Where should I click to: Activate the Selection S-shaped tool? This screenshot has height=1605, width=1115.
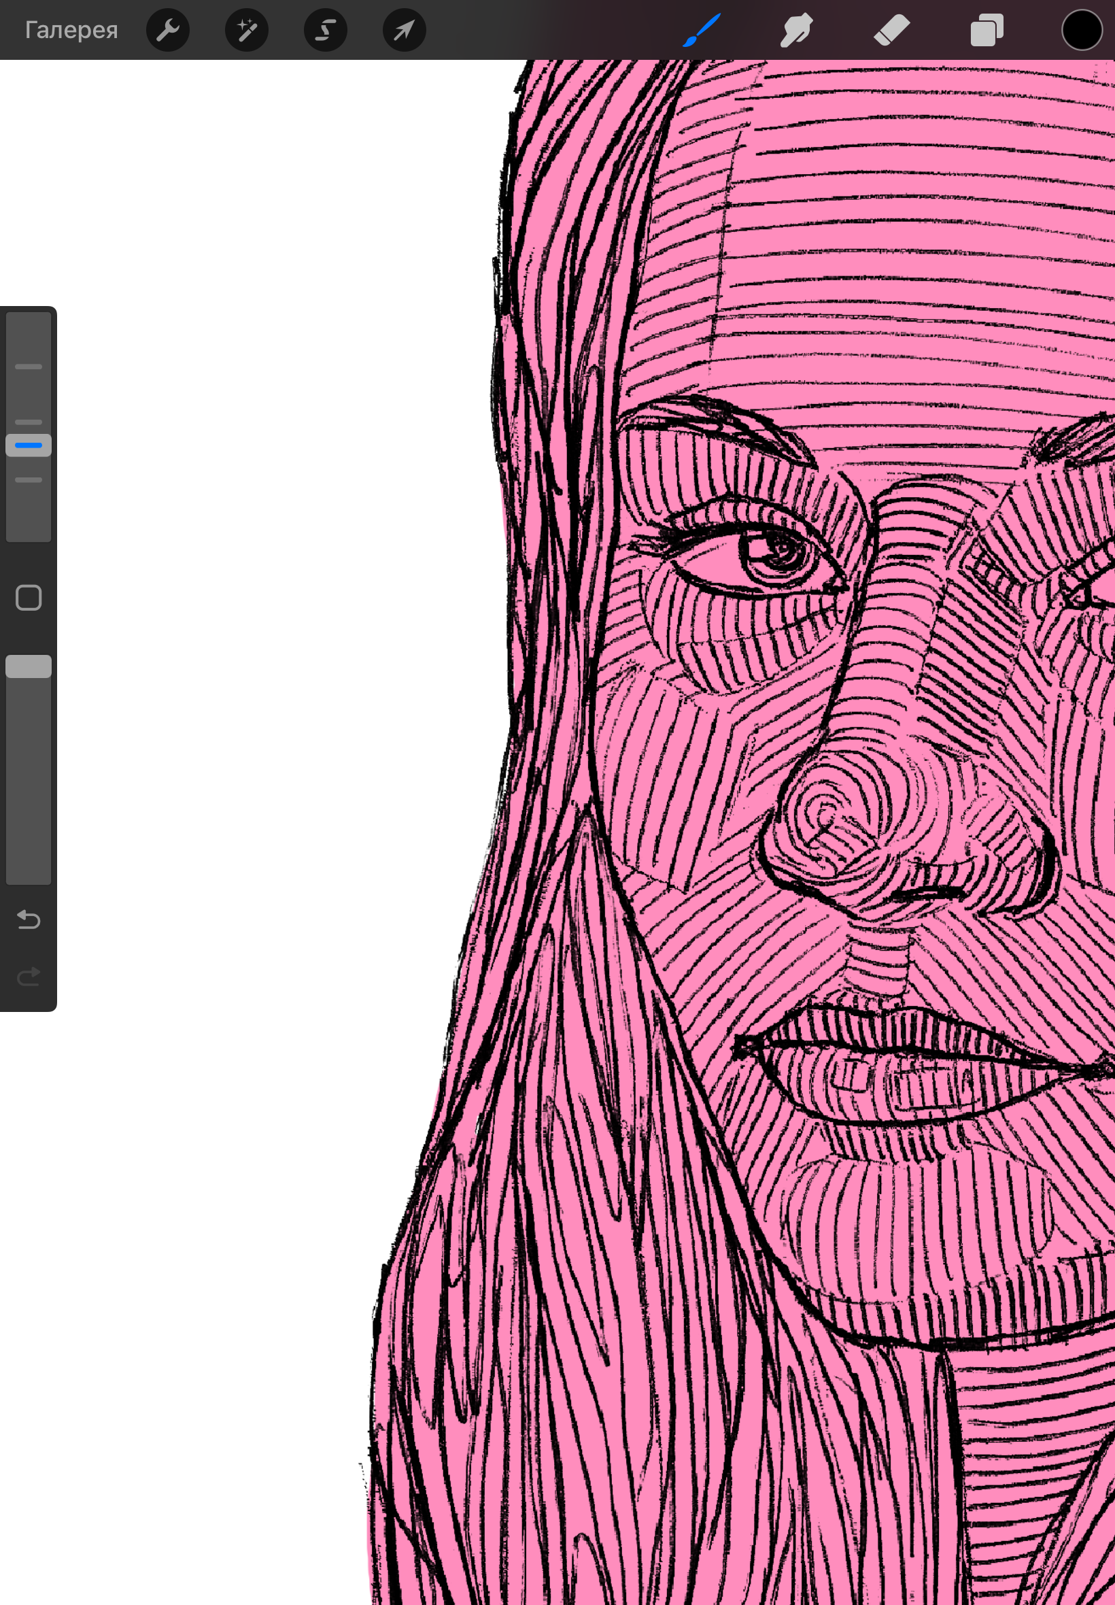click(326, 31)
